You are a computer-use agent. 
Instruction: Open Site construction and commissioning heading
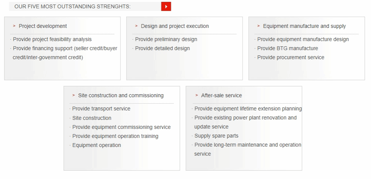click(121, 95)
